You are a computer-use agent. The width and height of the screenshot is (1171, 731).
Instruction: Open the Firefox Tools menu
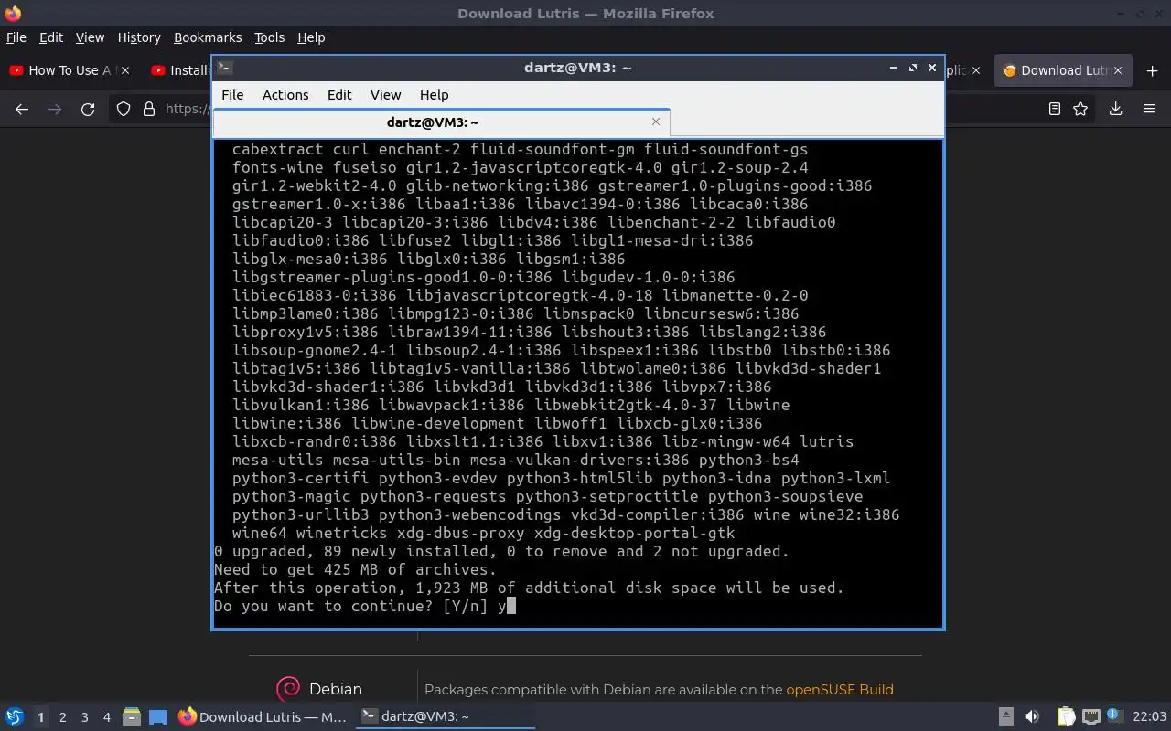click(269, 37)
